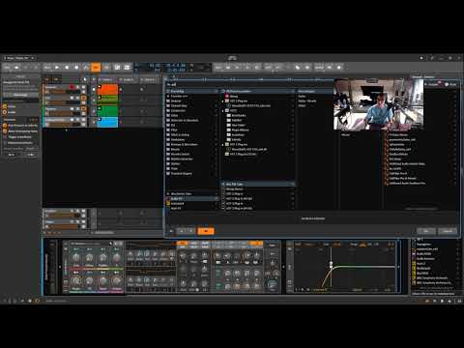This screenshot has width=464, height=348.
Task: Select the EQ collection folder
Action: [x=192, y=125]
